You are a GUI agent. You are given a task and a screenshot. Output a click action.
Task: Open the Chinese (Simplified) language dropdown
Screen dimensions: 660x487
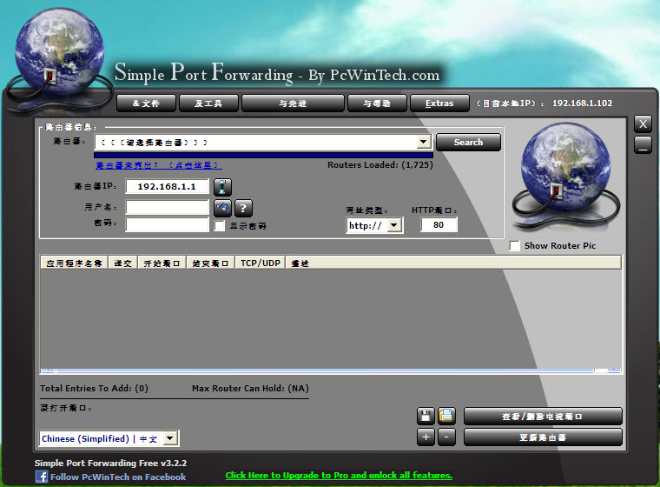(x=170, y=438)
